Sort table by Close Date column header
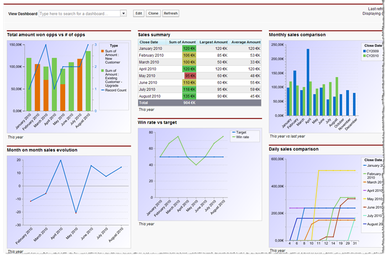The image size is (388, 256). [x=149, y=42]
